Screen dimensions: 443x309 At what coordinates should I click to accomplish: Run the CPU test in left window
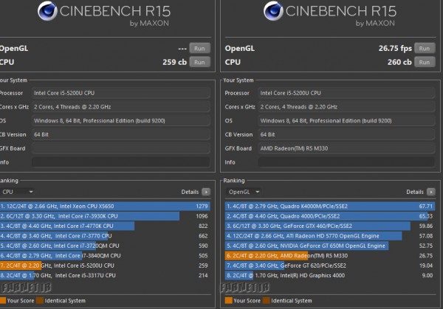tap(200, 62)
